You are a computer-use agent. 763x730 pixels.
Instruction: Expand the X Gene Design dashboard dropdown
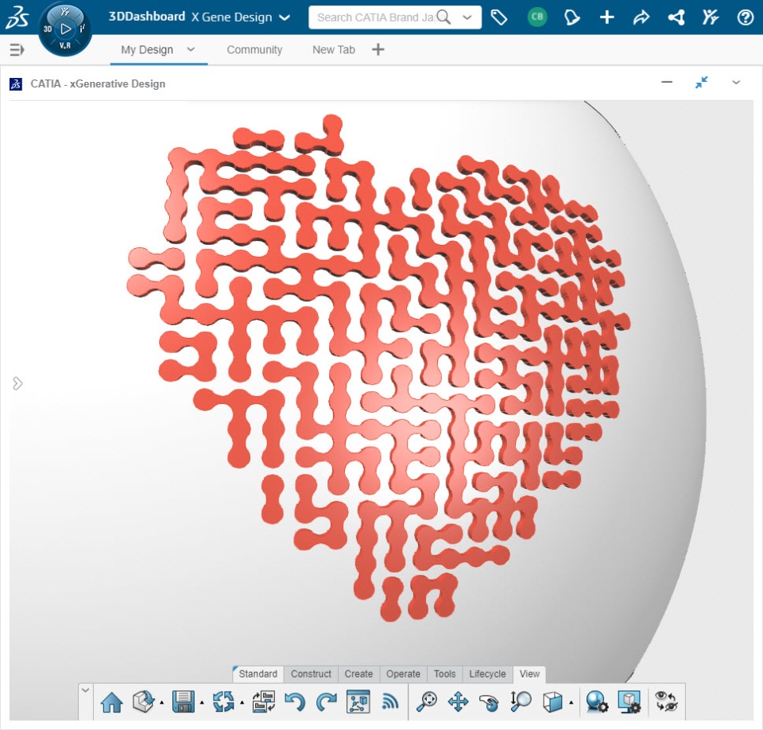tap(285, 18)
